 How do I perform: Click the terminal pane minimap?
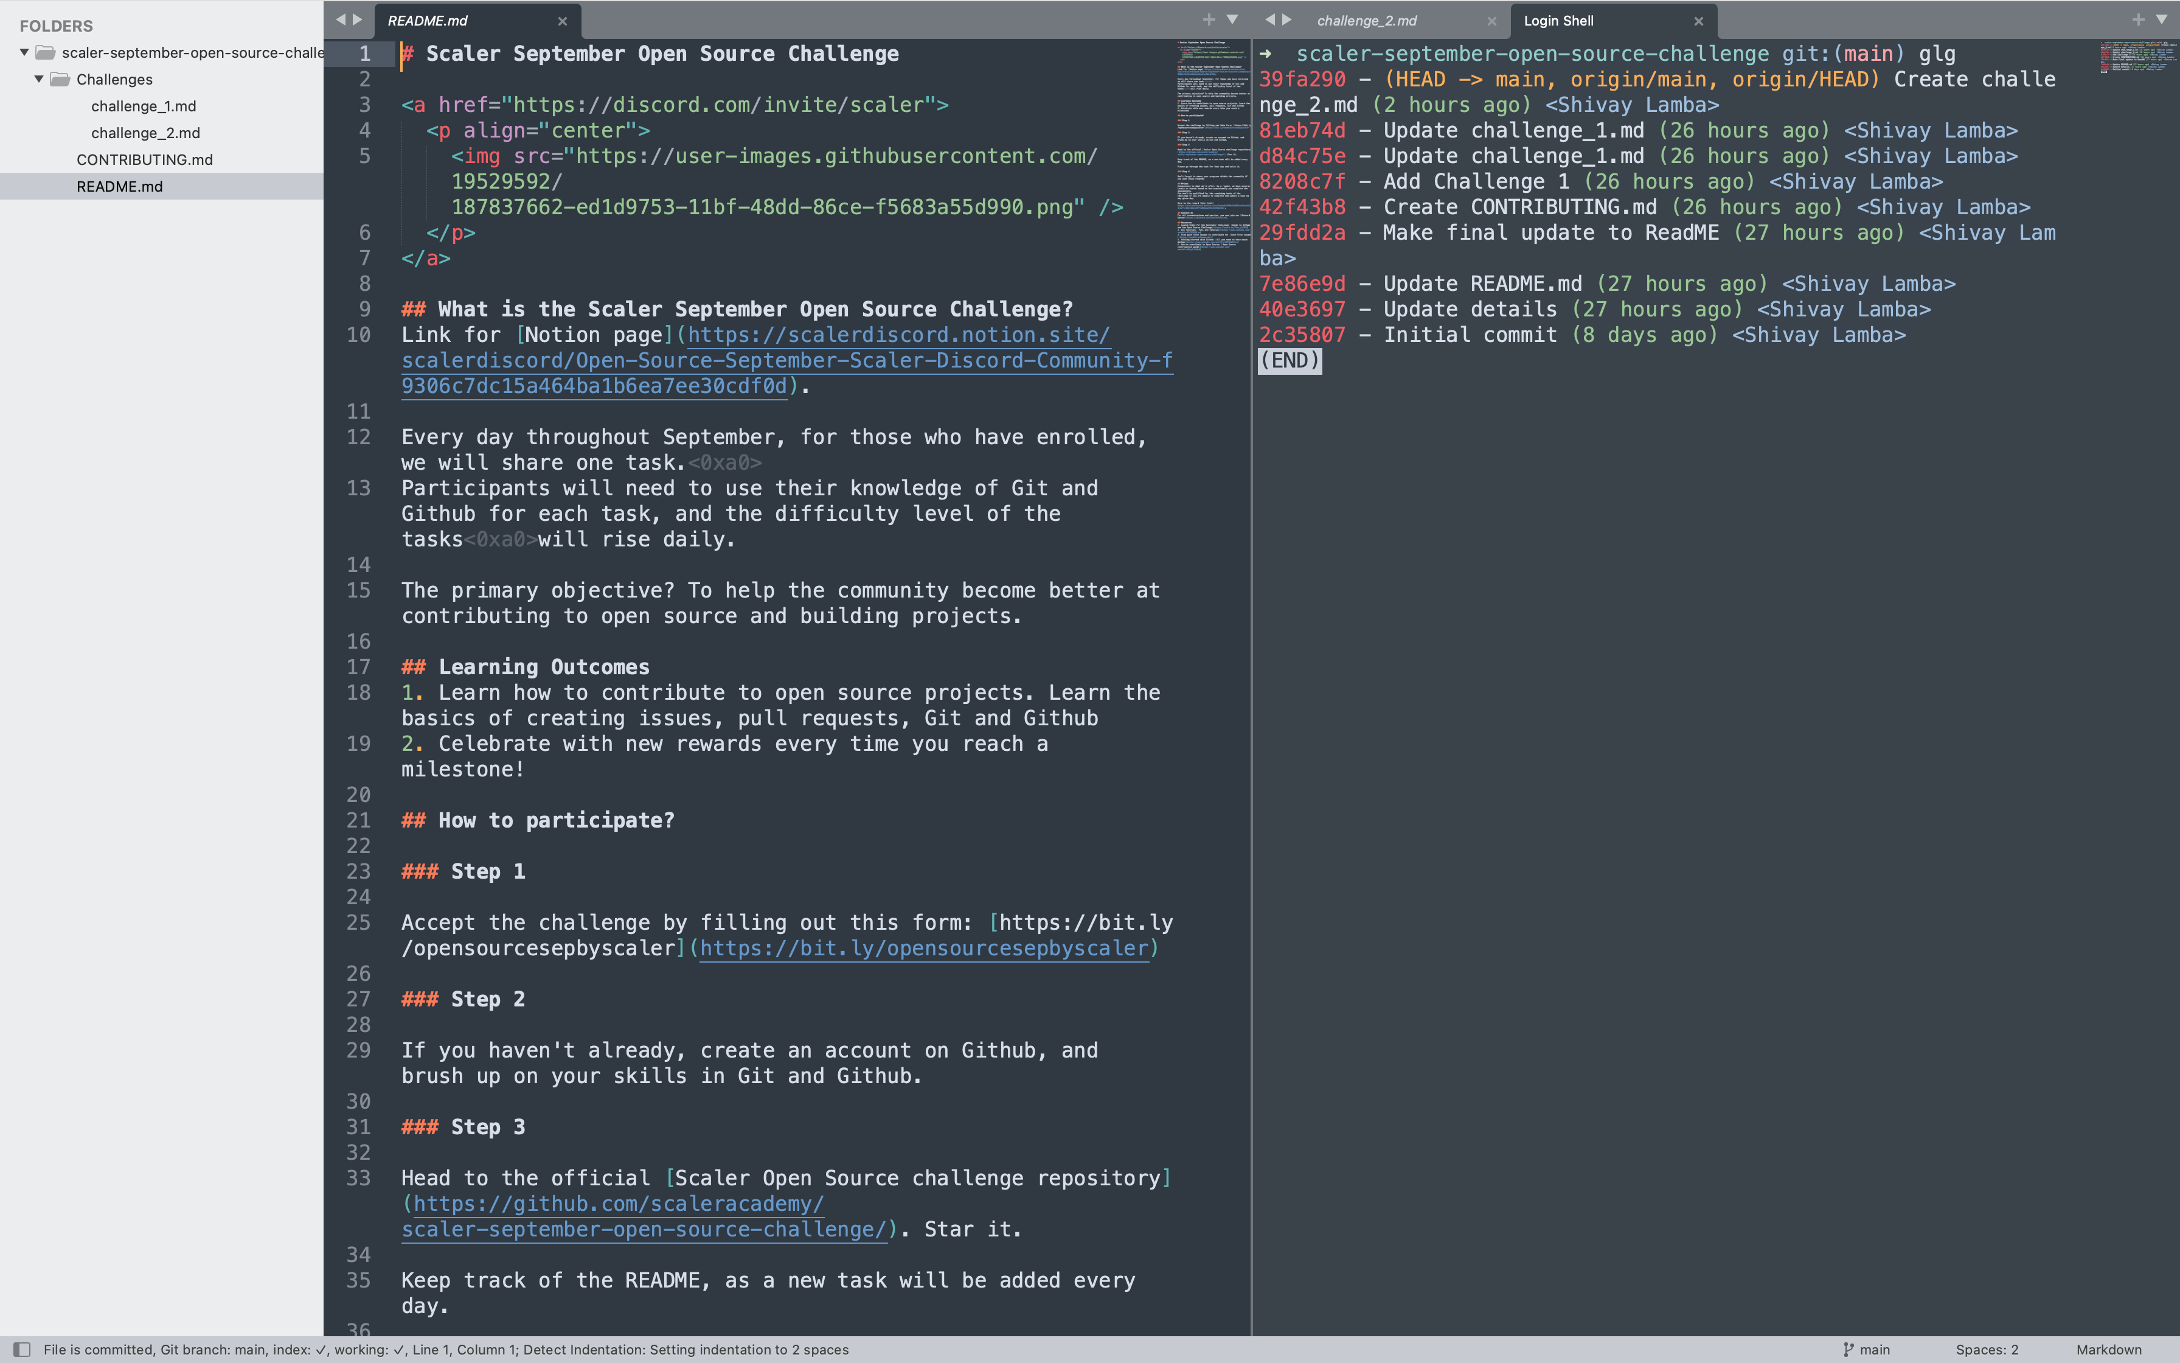[2139, 56]
